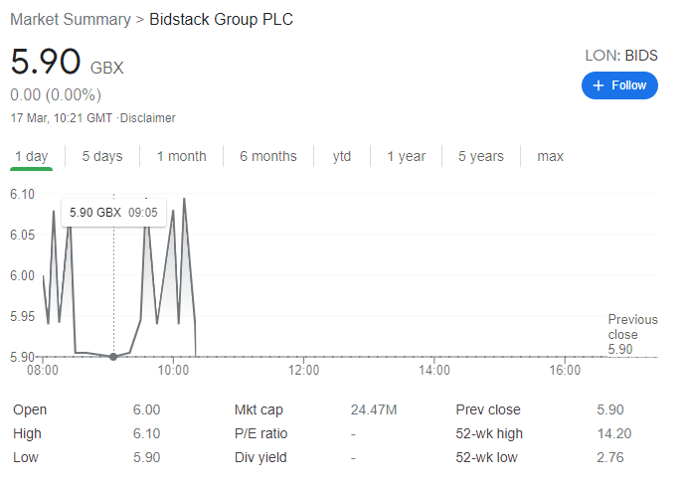Click the 52-wk high value 14.20
The width and height of the screenshot is (684, 486).
pyautogui.click(x=614, y=433)
